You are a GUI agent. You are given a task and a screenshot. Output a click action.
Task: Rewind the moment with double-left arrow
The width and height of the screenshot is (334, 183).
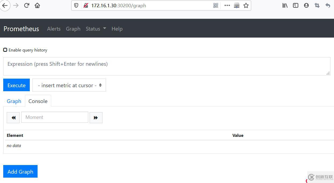tap(13, 118)
